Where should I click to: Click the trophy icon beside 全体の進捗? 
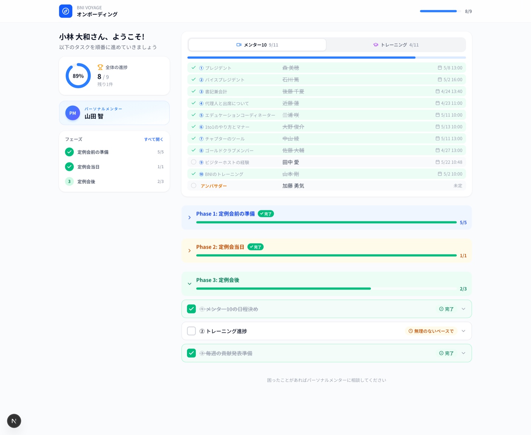point(100,67)
